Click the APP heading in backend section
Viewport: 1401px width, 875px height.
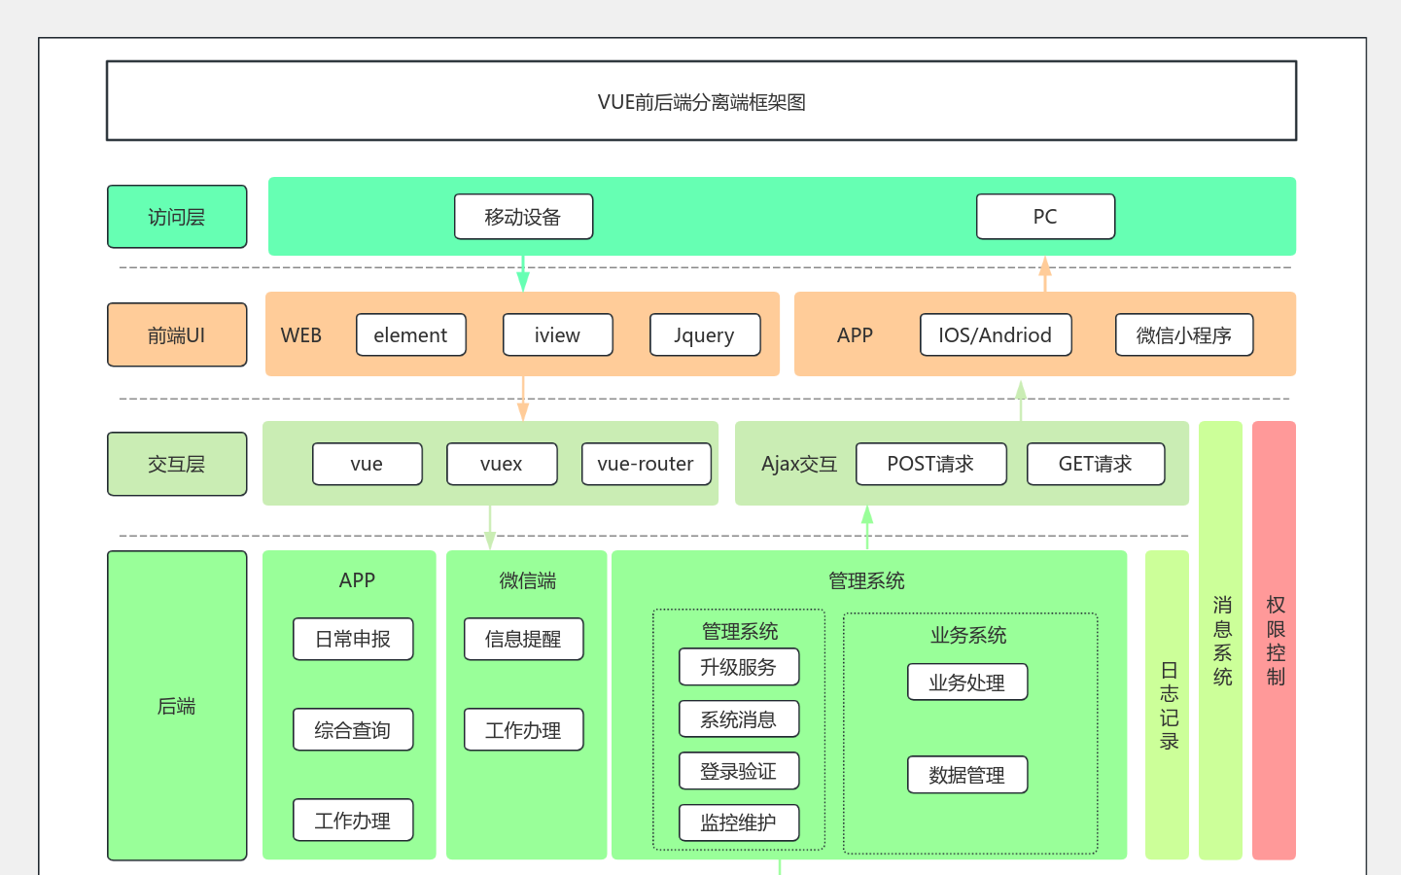click(357, 580)
